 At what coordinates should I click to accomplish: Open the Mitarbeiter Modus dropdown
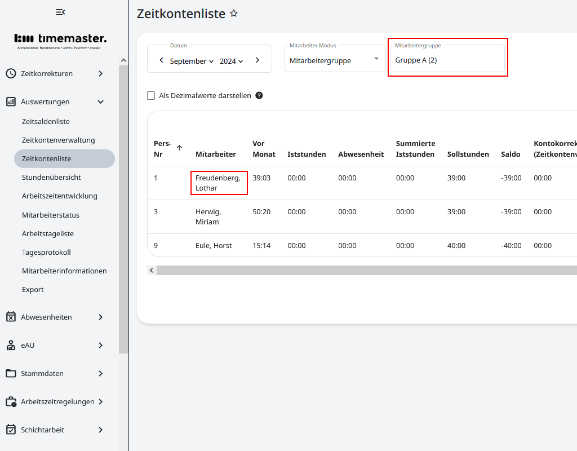335,60
